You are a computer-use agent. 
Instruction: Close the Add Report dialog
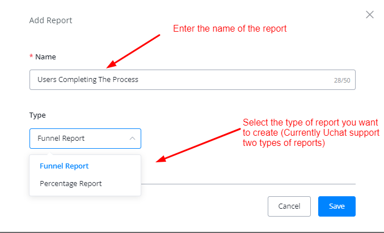point(370,15)
